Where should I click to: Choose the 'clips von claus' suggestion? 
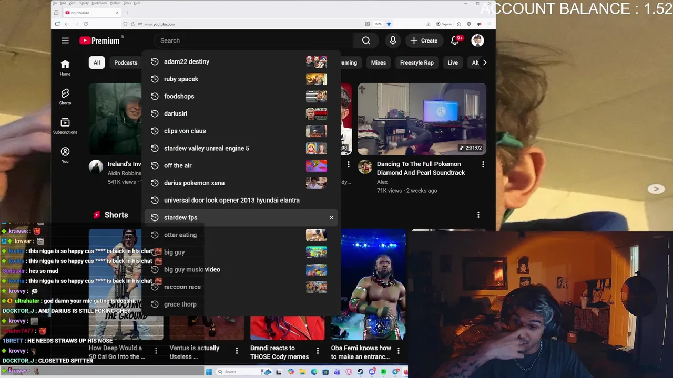(x=242, y=131)
